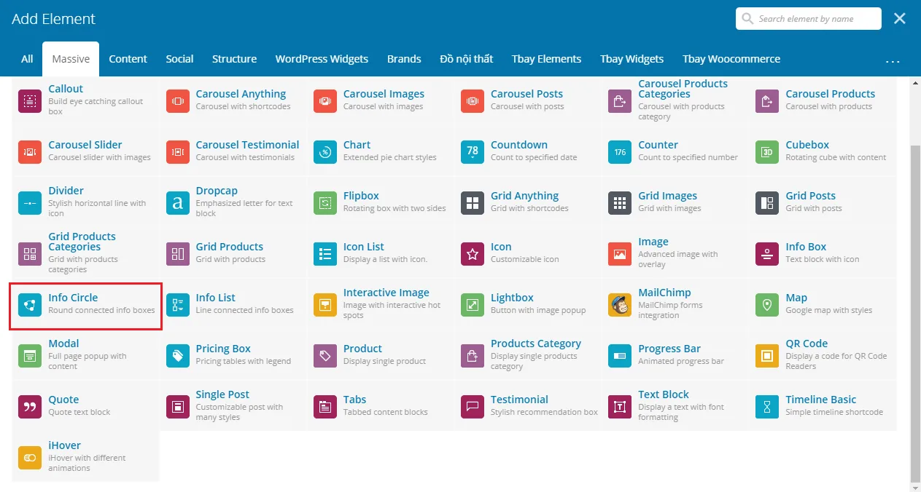Choose the Icon List icon
The width and height of the screenshot is (921, 492).
tap(325, 254)
